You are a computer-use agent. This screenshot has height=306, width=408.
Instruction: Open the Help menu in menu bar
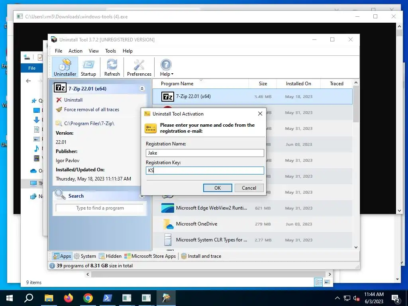pos(127,51)
